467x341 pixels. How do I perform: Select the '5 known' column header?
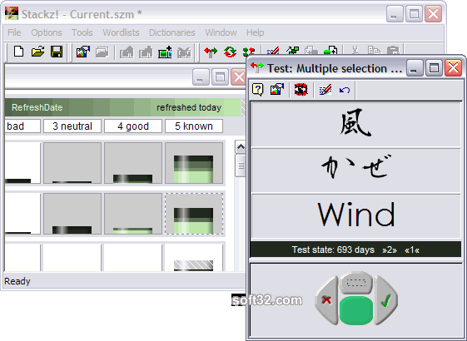pos(194,126)
